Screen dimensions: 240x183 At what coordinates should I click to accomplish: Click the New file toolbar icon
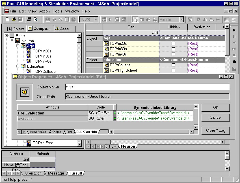pyautogui.click(x=8, y=20)
